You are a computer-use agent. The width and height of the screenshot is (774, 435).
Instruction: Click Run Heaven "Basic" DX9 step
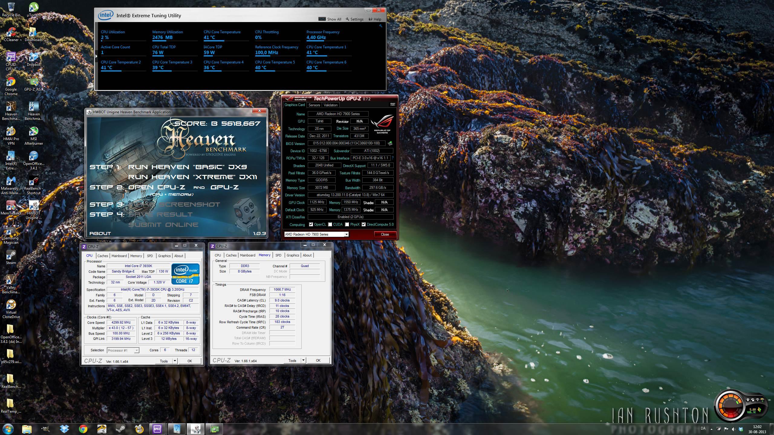click(187, 167)
